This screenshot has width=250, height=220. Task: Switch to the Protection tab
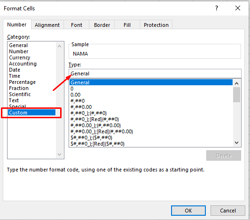pyautogui.click(x=156, y=25)
